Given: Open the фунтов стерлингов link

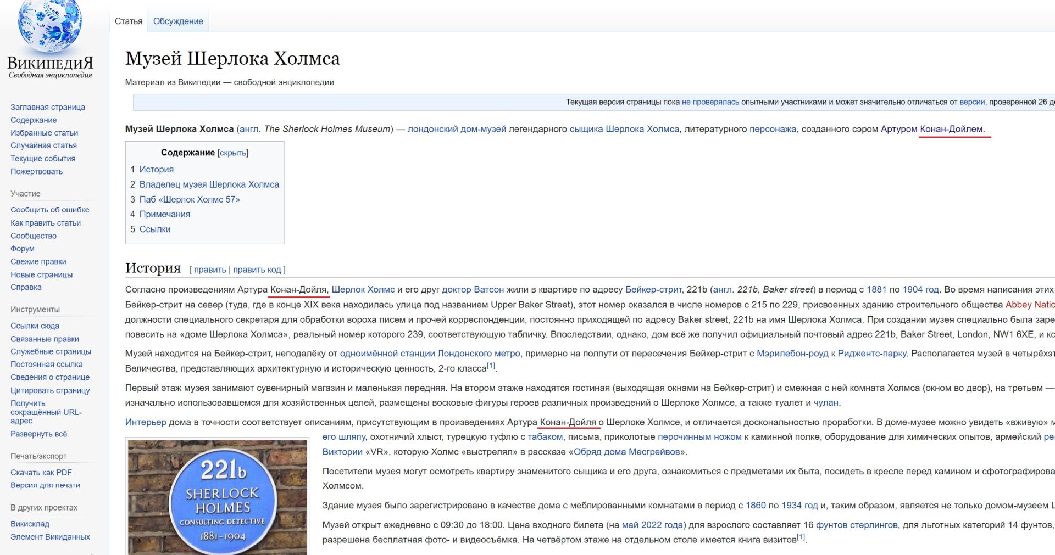Looking at the screenshot, I should (x=857, y=525).
